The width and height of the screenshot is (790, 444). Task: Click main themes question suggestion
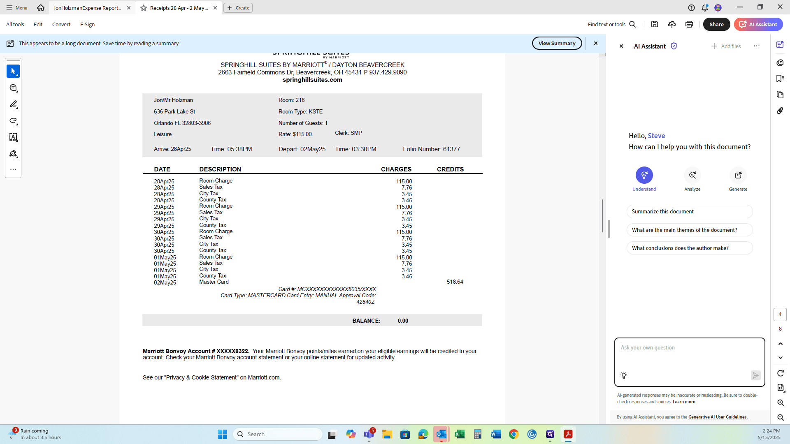coord(690,230)
